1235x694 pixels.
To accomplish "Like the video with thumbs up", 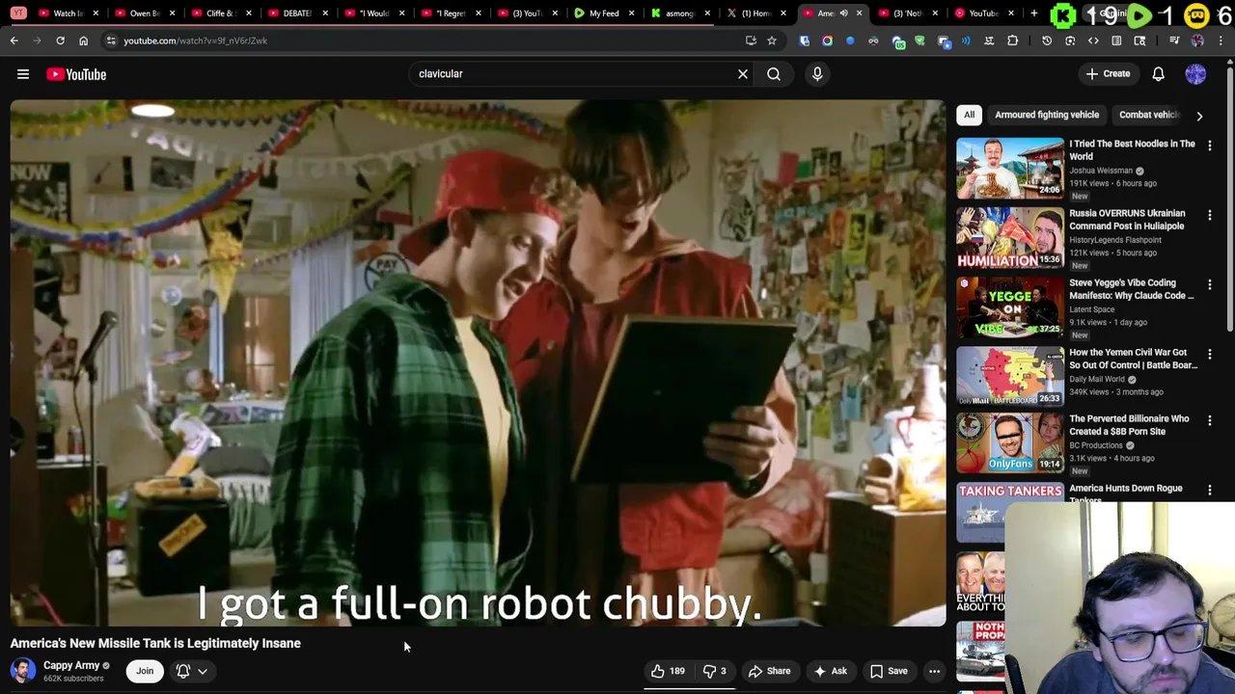I will coord(668,671).
